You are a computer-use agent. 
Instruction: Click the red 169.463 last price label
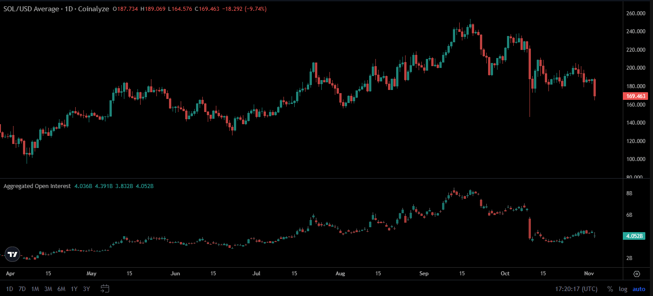635,96
